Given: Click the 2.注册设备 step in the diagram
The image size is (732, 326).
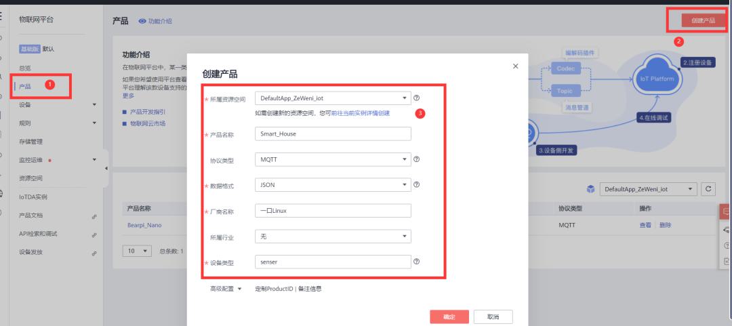Looking at the screenshot, I should (x=697, y=62).
